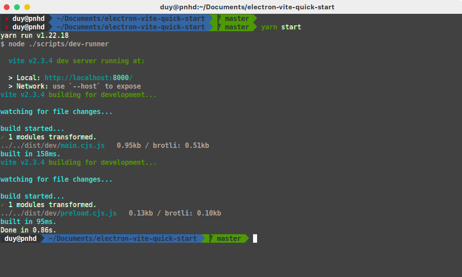Click the preload.cjs.js file name
462x277 pixels.
[89, 213]
